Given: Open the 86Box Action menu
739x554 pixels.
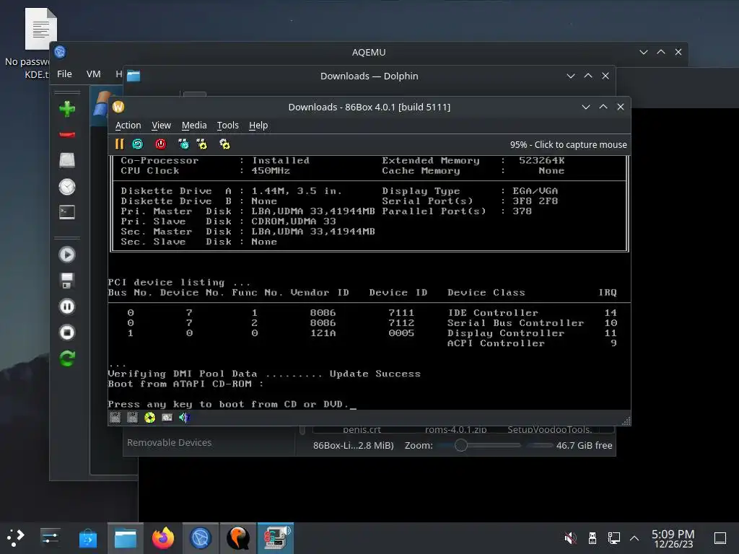Looking at the screenshot, I should [x=128, y=126].
